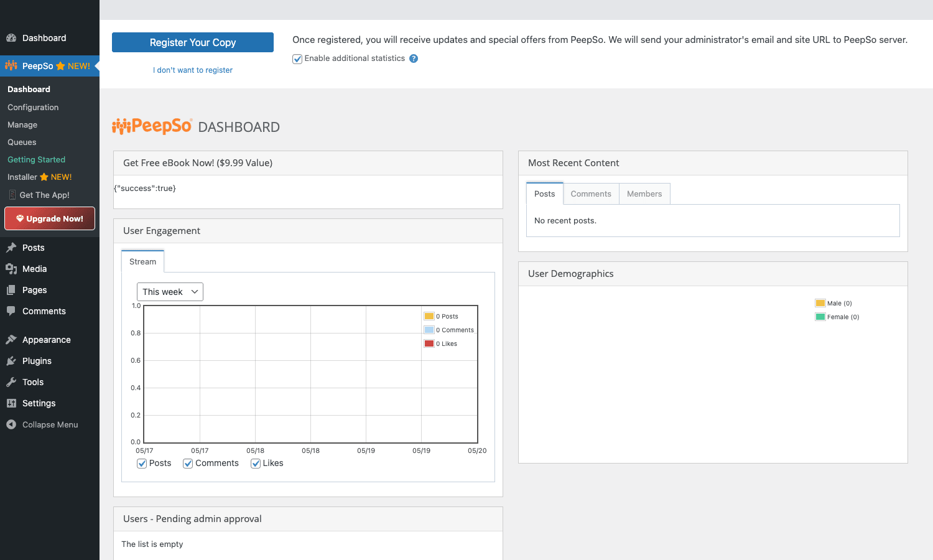Toggle the Likes checkbox under chart
Image resolution: width=933 pixels, height=560 pixels.
pyautogui.click(x=256, y=464)
